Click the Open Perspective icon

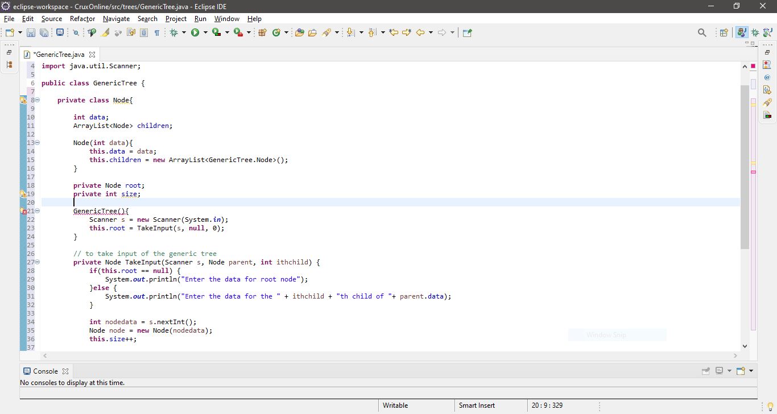[724, 33]
